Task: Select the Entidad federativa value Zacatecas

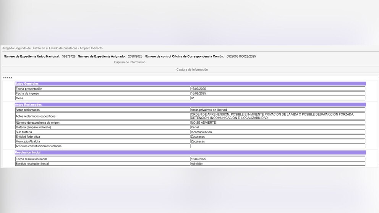Action: point(277,137)
